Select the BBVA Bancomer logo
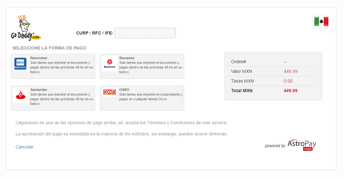Image resolution: width=344 pixels, height=179 pixels. (x=20, y=64)
